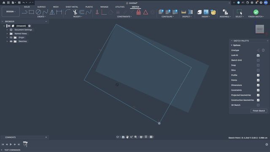Select the Offset tool
This screenshot has width=270, height=152.
(82, 12)
